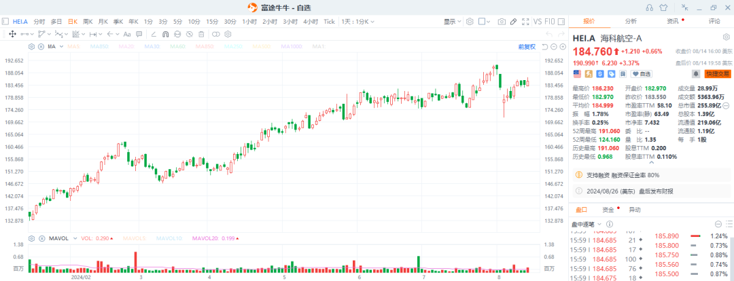This screenshot has width=734, height=281.
Task: Open the 评论 tab
Action: [x=714, y=21]
